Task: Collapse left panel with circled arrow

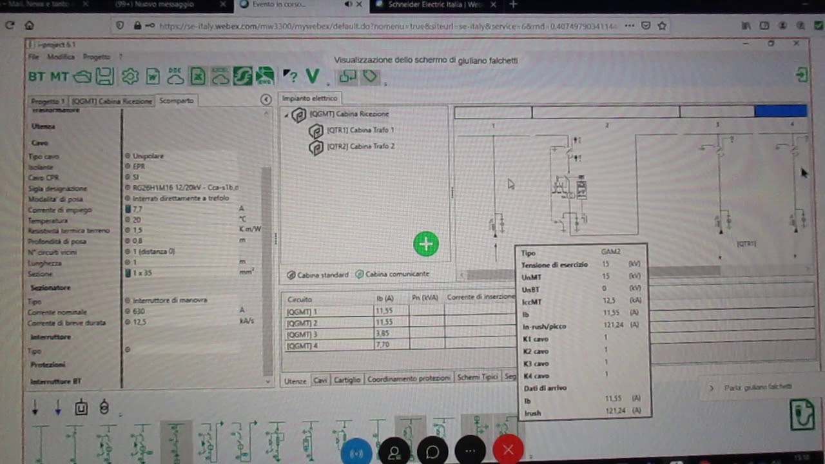Action: click(x=266, y=99)
